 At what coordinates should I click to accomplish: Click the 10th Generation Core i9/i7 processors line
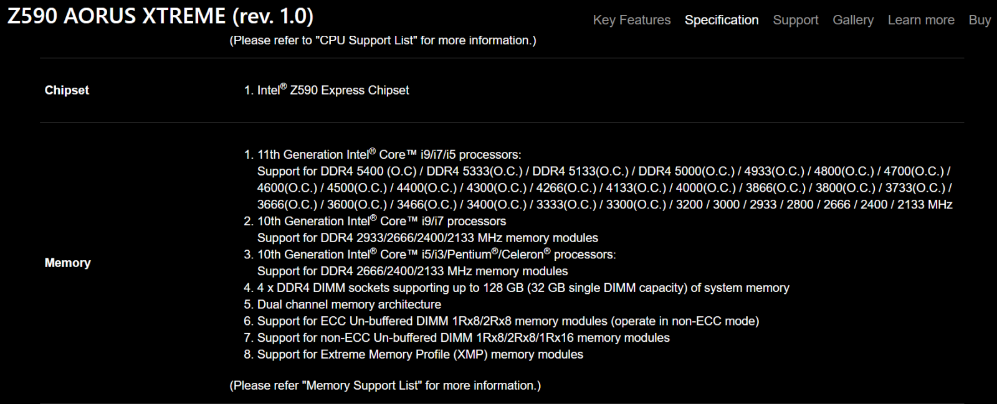381,221
